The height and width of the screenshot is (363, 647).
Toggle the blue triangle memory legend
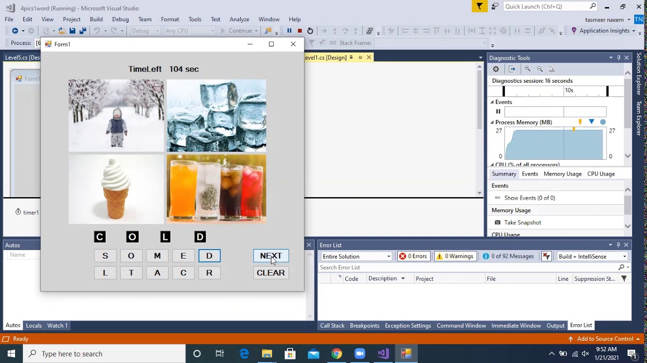[x=591, y=122]
